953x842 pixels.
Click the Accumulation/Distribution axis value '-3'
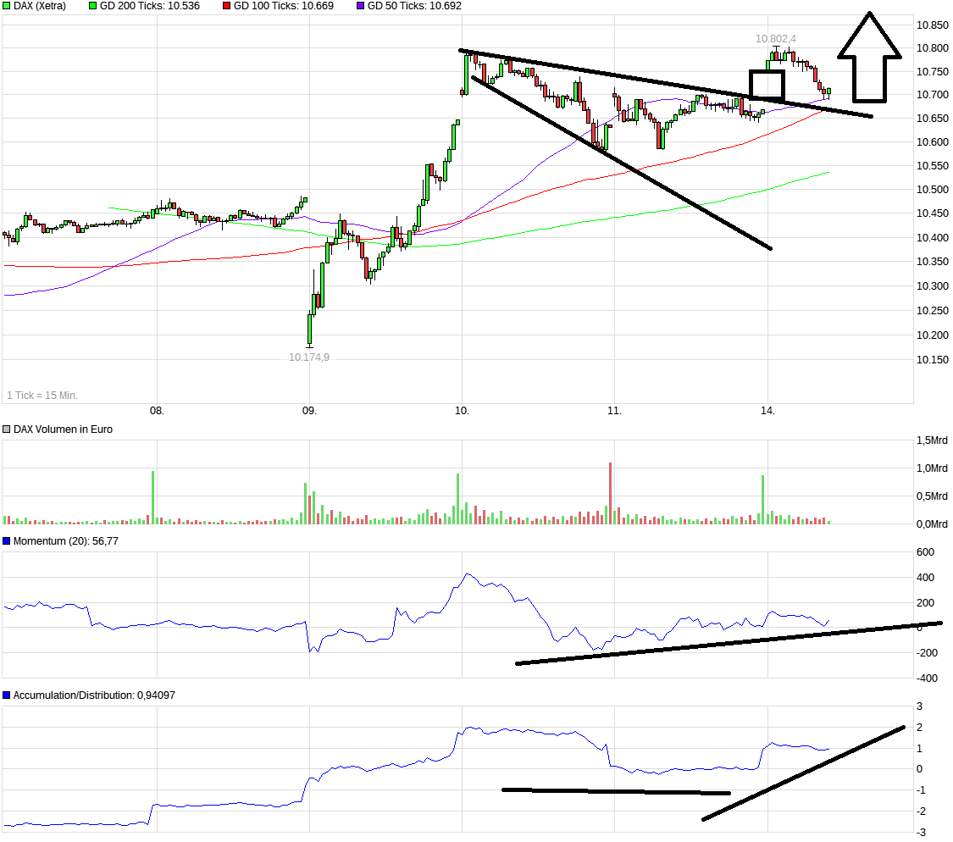pos(921,833)
